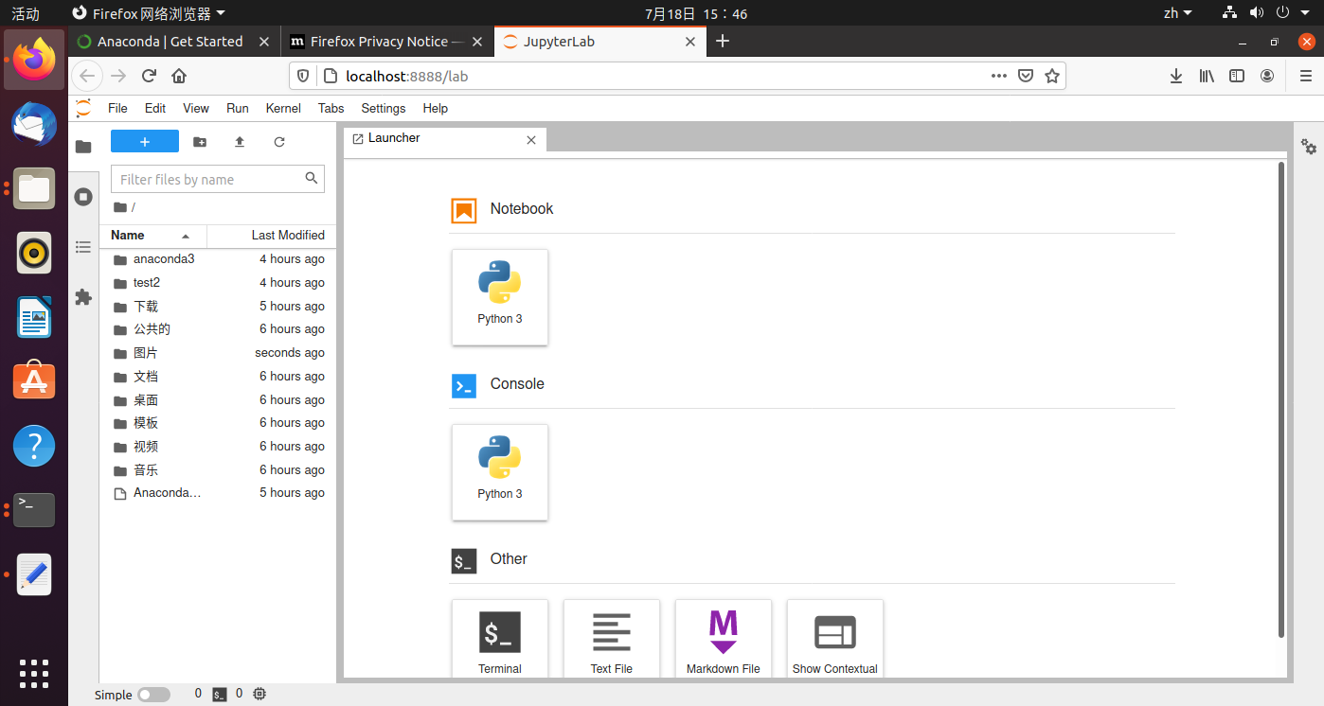Viewport: 1324px width, 706px height.
Task: Launch a Python 3 notebook from the Launcher
Action: [499, 297]
